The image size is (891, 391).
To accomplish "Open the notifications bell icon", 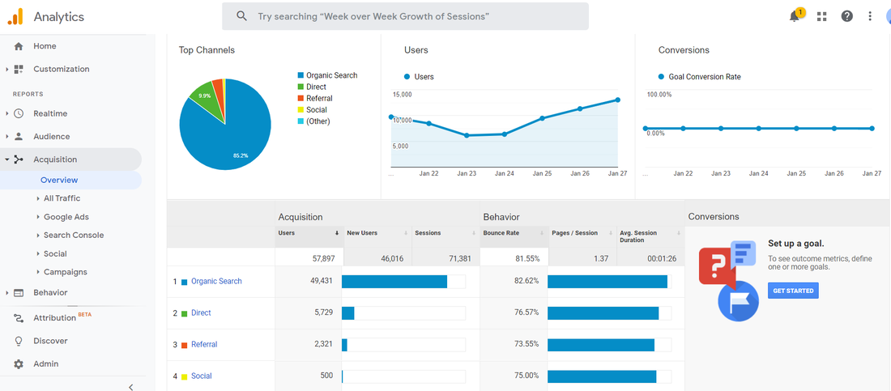I will click(795, 16).
